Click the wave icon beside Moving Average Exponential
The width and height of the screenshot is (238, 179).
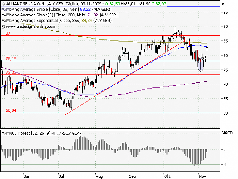click(4, 21)
